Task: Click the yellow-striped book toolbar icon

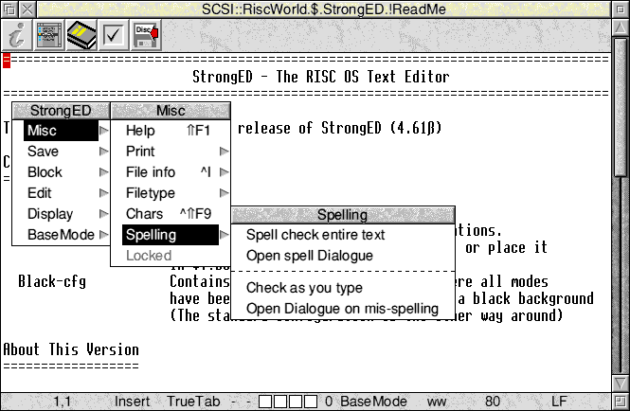Action: pos(81,35)
